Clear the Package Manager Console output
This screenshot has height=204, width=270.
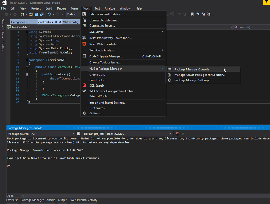point(178,134)
